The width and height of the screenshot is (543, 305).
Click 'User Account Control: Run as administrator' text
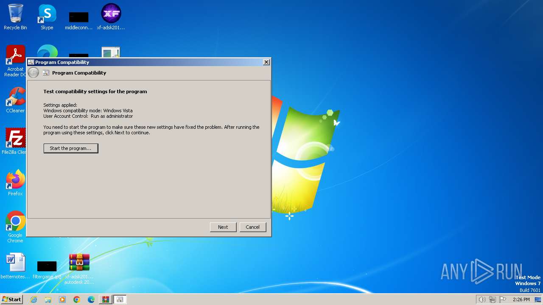(x=88, y=116)
